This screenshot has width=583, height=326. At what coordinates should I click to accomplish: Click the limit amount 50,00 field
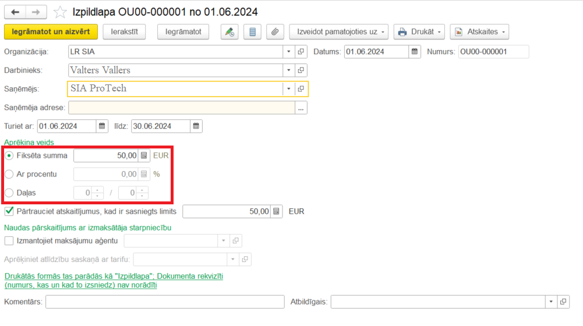(x=227, y=211)
